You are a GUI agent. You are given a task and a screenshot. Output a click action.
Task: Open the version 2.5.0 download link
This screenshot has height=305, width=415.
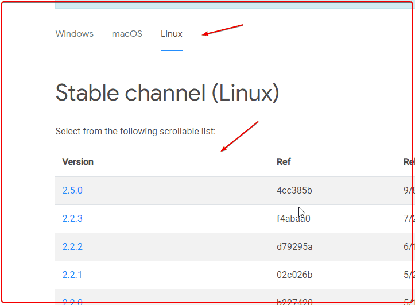click(x=72, y=190)
